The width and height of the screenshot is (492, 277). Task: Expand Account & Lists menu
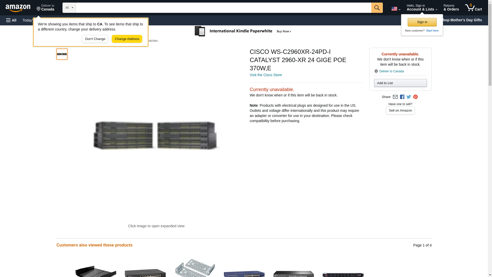422,8
